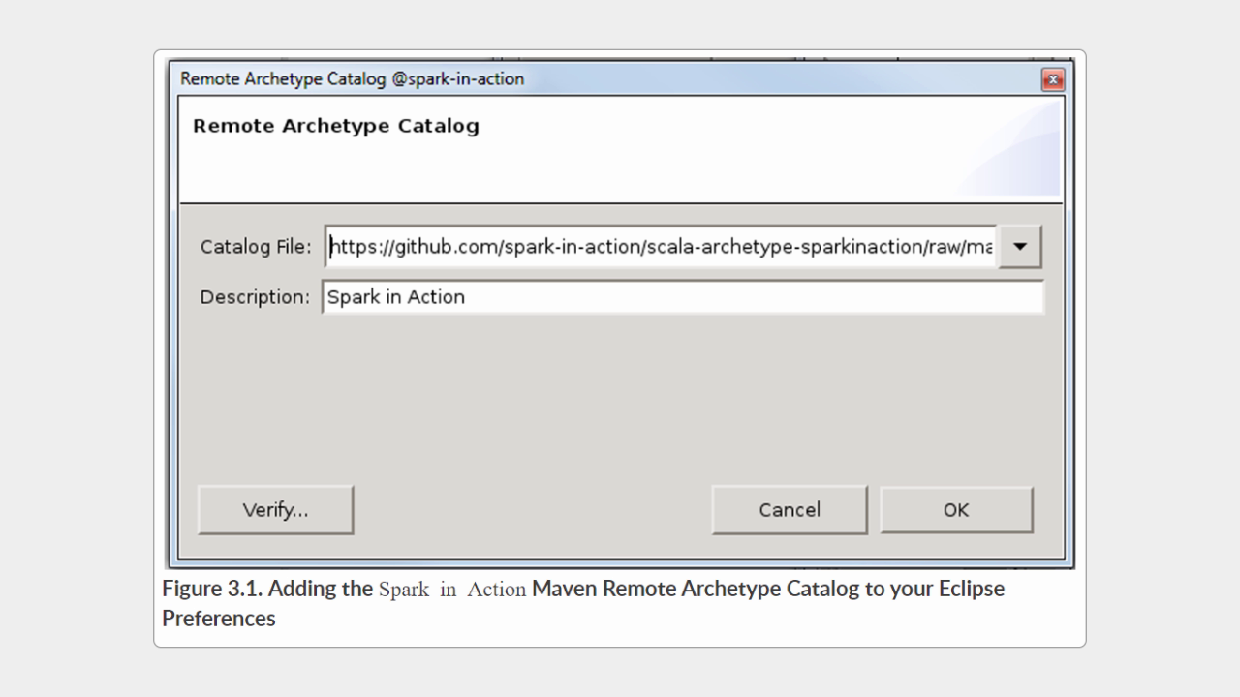Click 'github.com' in the Catalog File URL
1240x697 pixels.
click(446, 247)
